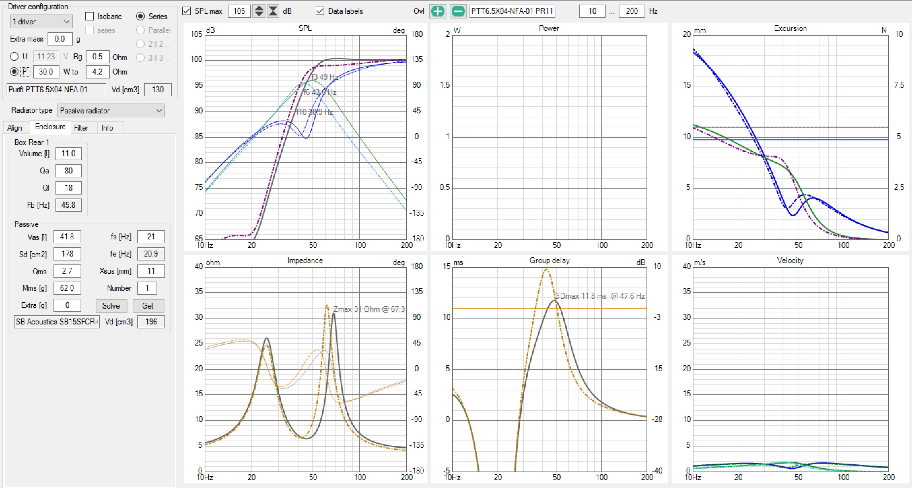912x488 pixels.
Task: Toggle the SPL max checkbox
Action: (187, 11)
